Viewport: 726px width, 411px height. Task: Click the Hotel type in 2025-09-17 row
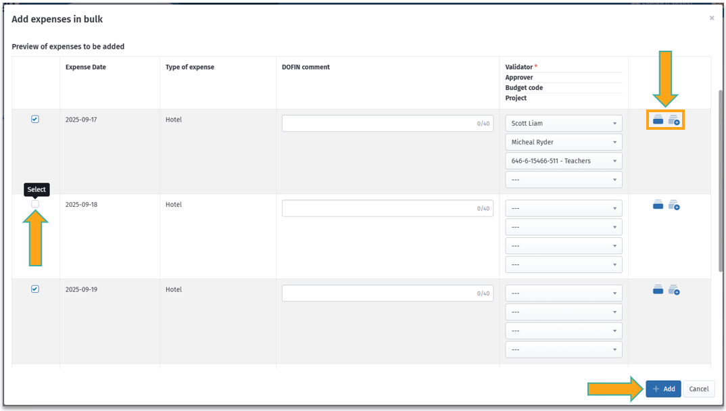[x=174, y=120]
